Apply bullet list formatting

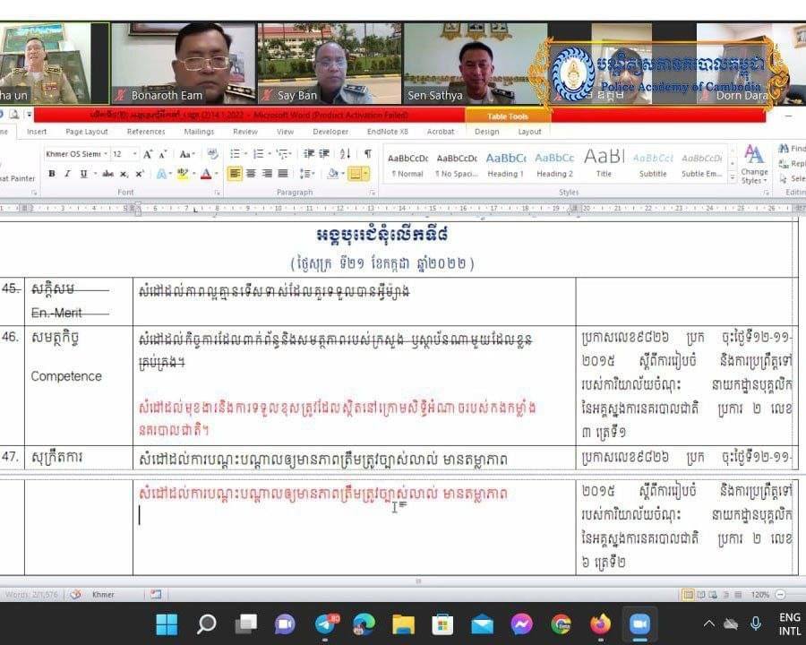click(236, 154)
